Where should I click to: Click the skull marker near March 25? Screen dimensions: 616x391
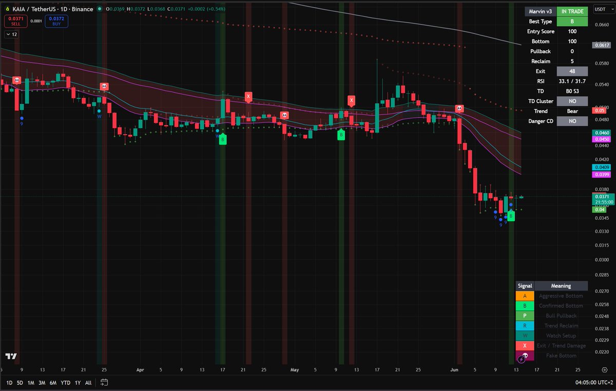click(104, 87)
